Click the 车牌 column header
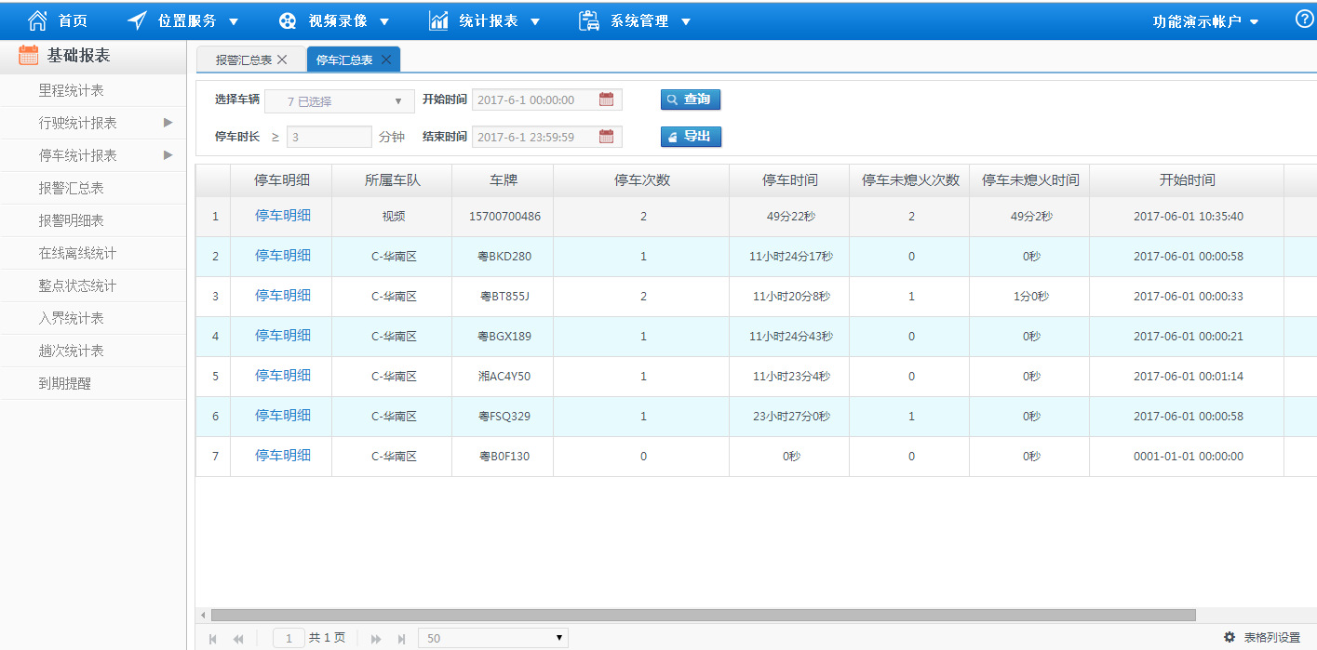The height and width of the screenshot is (650, 1317). [x=503, y=180]
